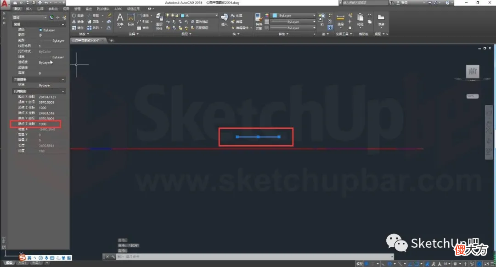This screenshot has width=496, height=267.
Task: Select the 默认 (Default) ribbon tab
Action: [18, 9]
